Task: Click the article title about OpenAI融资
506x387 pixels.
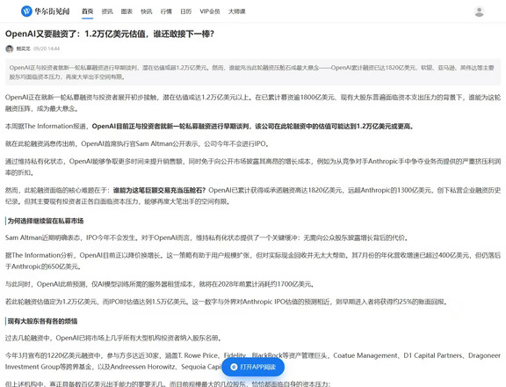Action: 110,33
